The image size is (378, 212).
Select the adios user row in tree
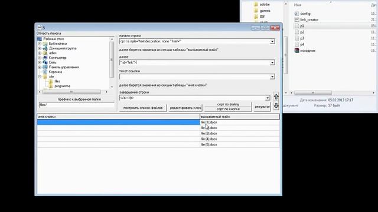point(53,53)
